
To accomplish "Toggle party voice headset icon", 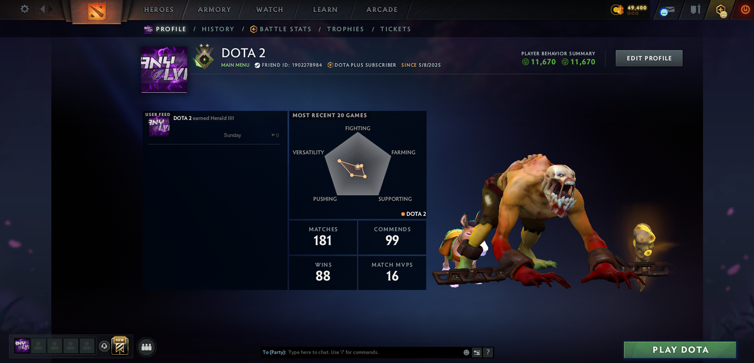I will click(x=104, y=347).
